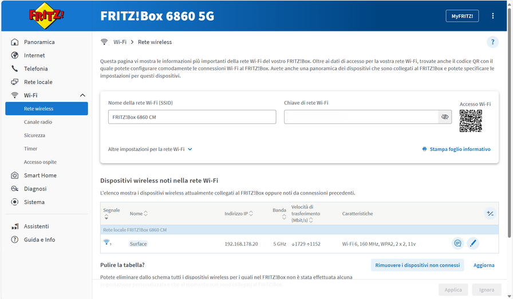This screenshot has width=513, height=299.
Task: Open the help question mark icon
Action: 493,42
